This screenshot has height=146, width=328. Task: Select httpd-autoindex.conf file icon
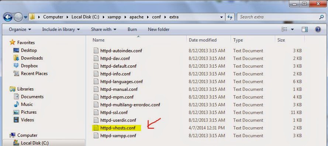pyautogui.click(x=96, y=51)
